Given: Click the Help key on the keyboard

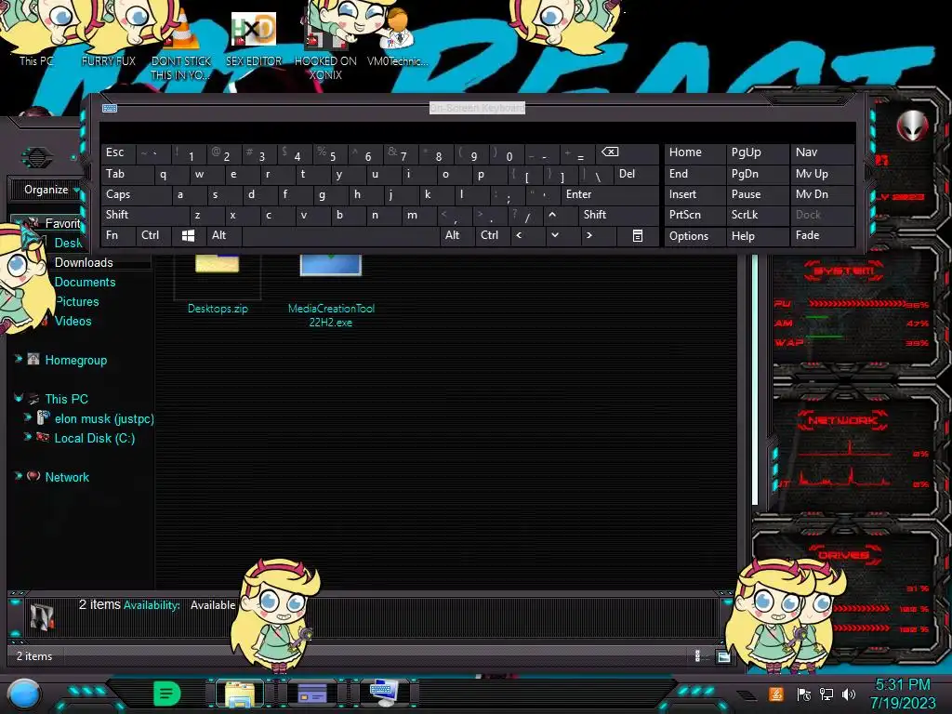Looking at the screenshot, I should (757, 236).
